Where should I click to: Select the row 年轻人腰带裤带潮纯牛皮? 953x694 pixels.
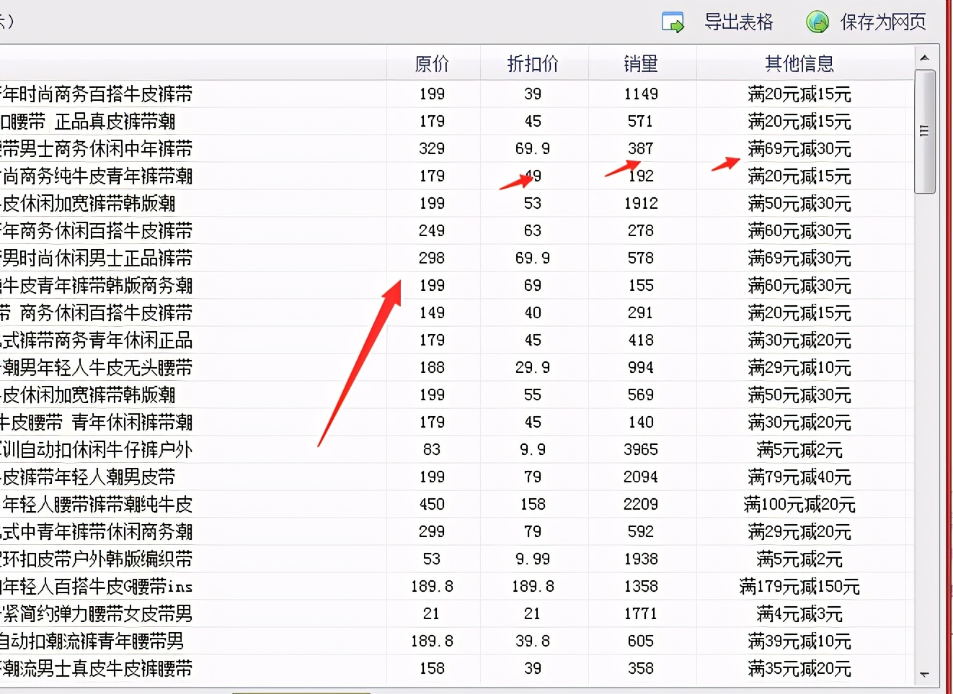tap(457, 505)
